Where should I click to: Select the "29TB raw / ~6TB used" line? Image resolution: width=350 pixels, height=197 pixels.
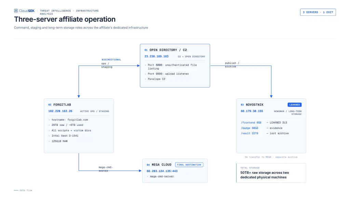click(67, 125)
